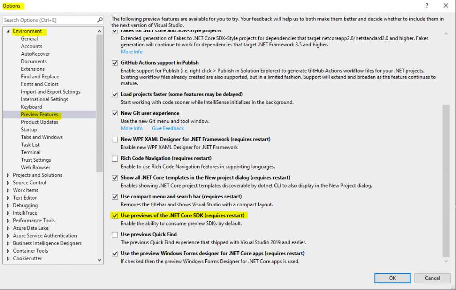Viewport: 456px width, 290px height.
Task: Click the search magnifier icon
Action: tap(100, 20)
